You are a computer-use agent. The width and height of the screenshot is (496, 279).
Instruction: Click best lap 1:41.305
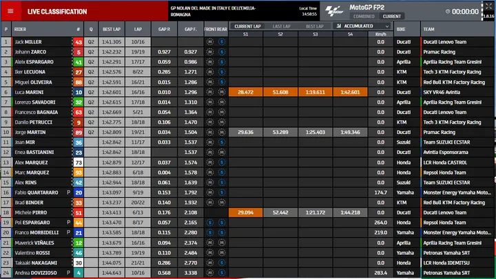[112, 42]
